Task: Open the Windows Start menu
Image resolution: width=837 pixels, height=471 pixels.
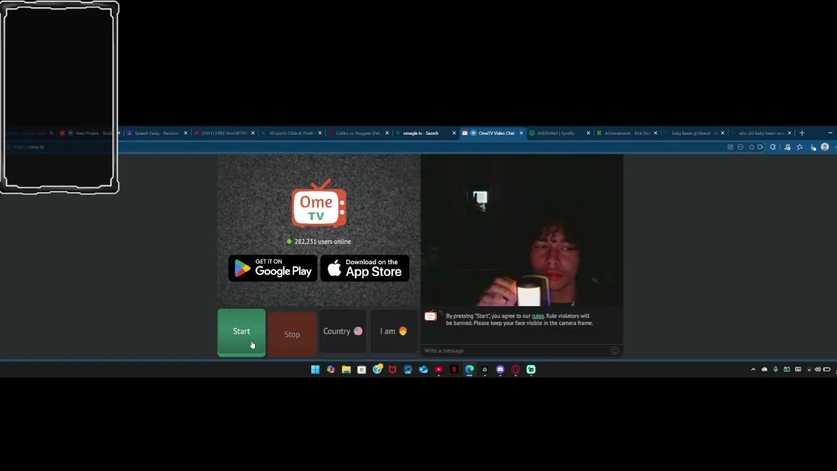Action: (315, 370)
